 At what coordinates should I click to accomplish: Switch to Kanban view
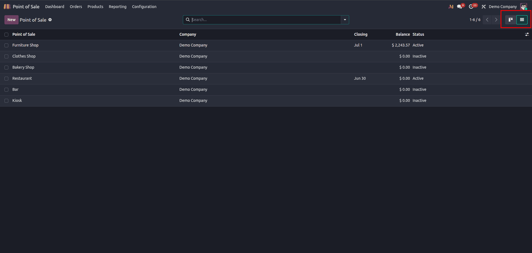pyautogui.click(x=511, y=20)
